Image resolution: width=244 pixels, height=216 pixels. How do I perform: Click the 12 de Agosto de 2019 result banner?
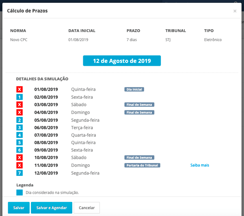(122, 60)
